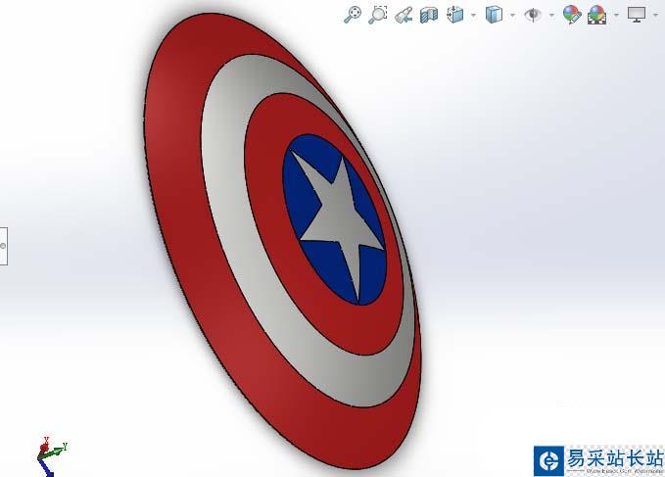
Task: Toggle the Hide/Show Items eye icon
Action: coord(533,15)
